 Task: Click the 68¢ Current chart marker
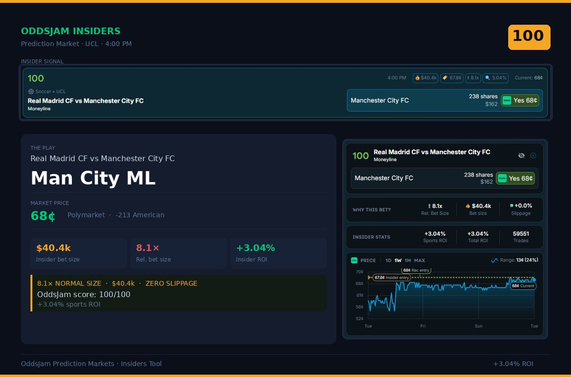coord(523,286)
